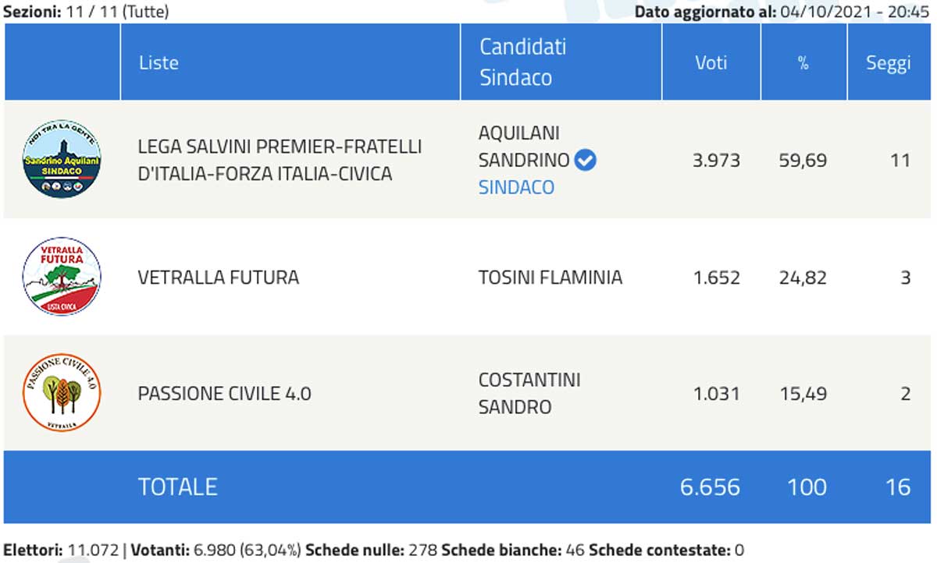Image resolution: width=937 pixels, height=563 pixels.
Task: Click the Voti column header
Action: tap(711, 62)
